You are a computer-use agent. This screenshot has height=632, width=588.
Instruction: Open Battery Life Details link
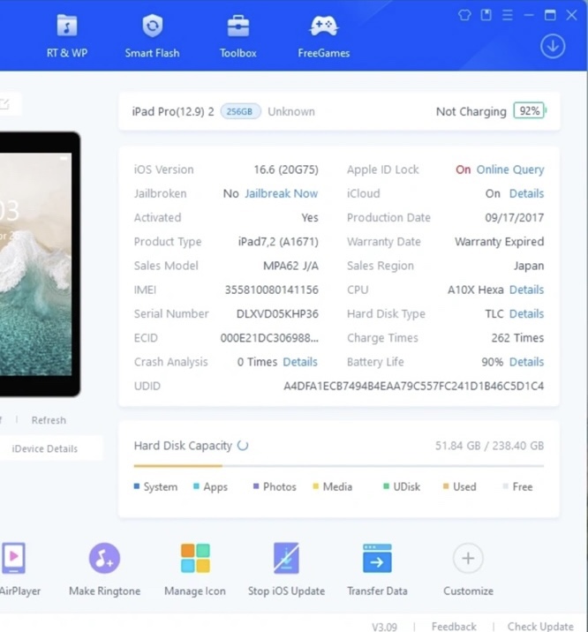526,362
